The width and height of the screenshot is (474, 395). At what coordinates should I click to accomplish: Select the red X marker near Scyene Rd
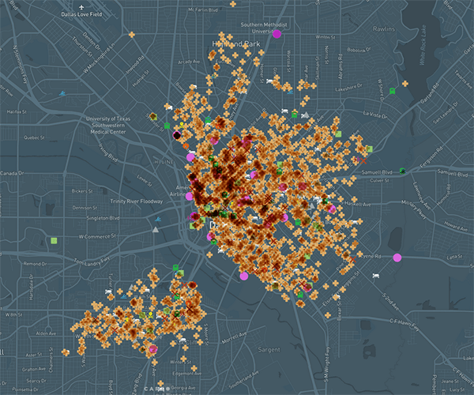353,260
